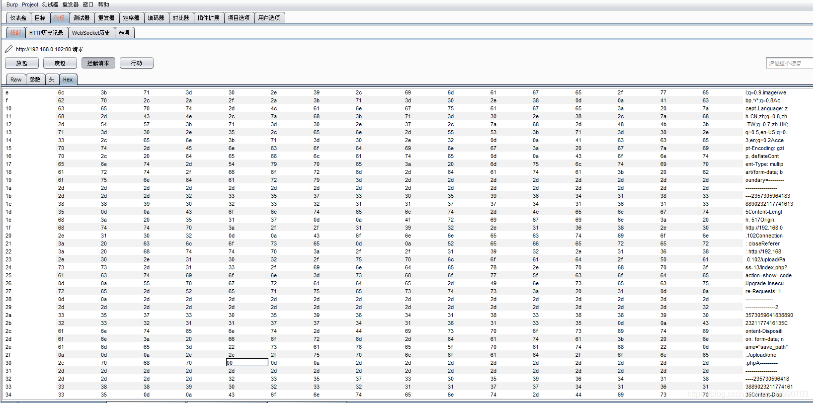The image size is (813, 403).
Task: Click the 评论这个项目 comment field
Action: pos(789,63)
